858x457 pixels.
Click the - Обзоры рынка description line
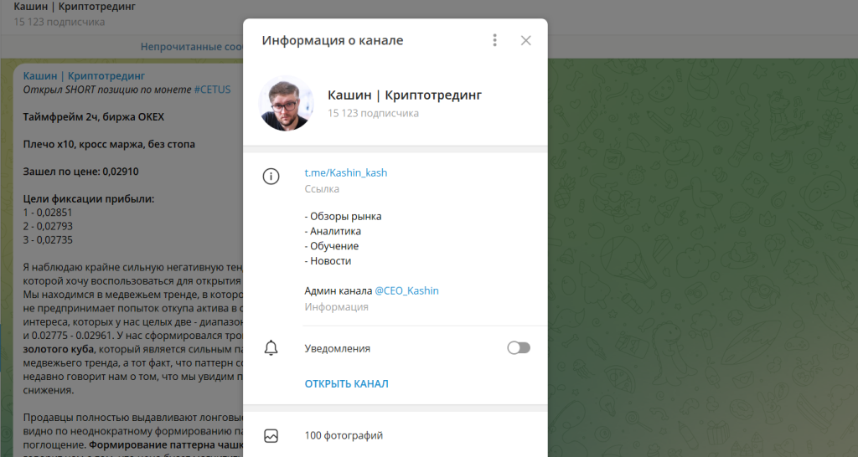(x=343, y=217)
